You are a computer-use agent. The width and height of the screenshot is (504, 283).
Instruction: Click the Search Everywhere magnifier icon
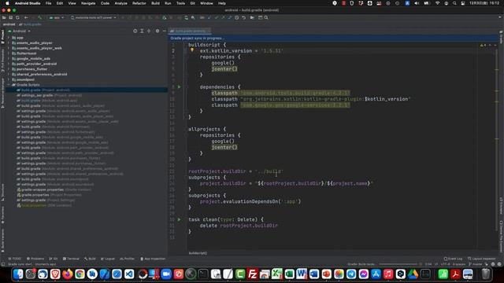click(x=266, y=17)
